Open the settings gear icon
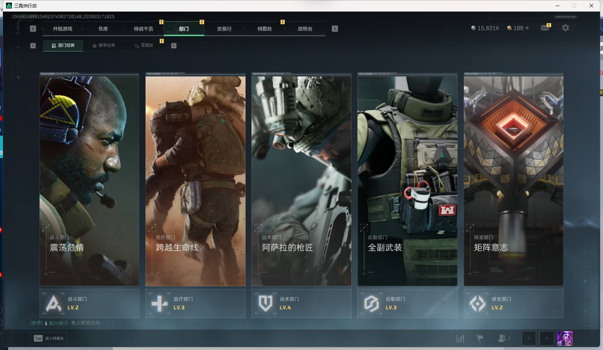603x350 pixels. tap(565, 28)
